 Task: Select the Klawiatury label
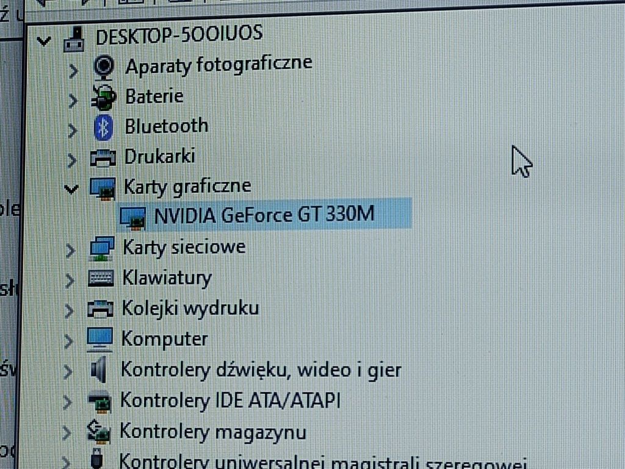click(x=167, y=278)
